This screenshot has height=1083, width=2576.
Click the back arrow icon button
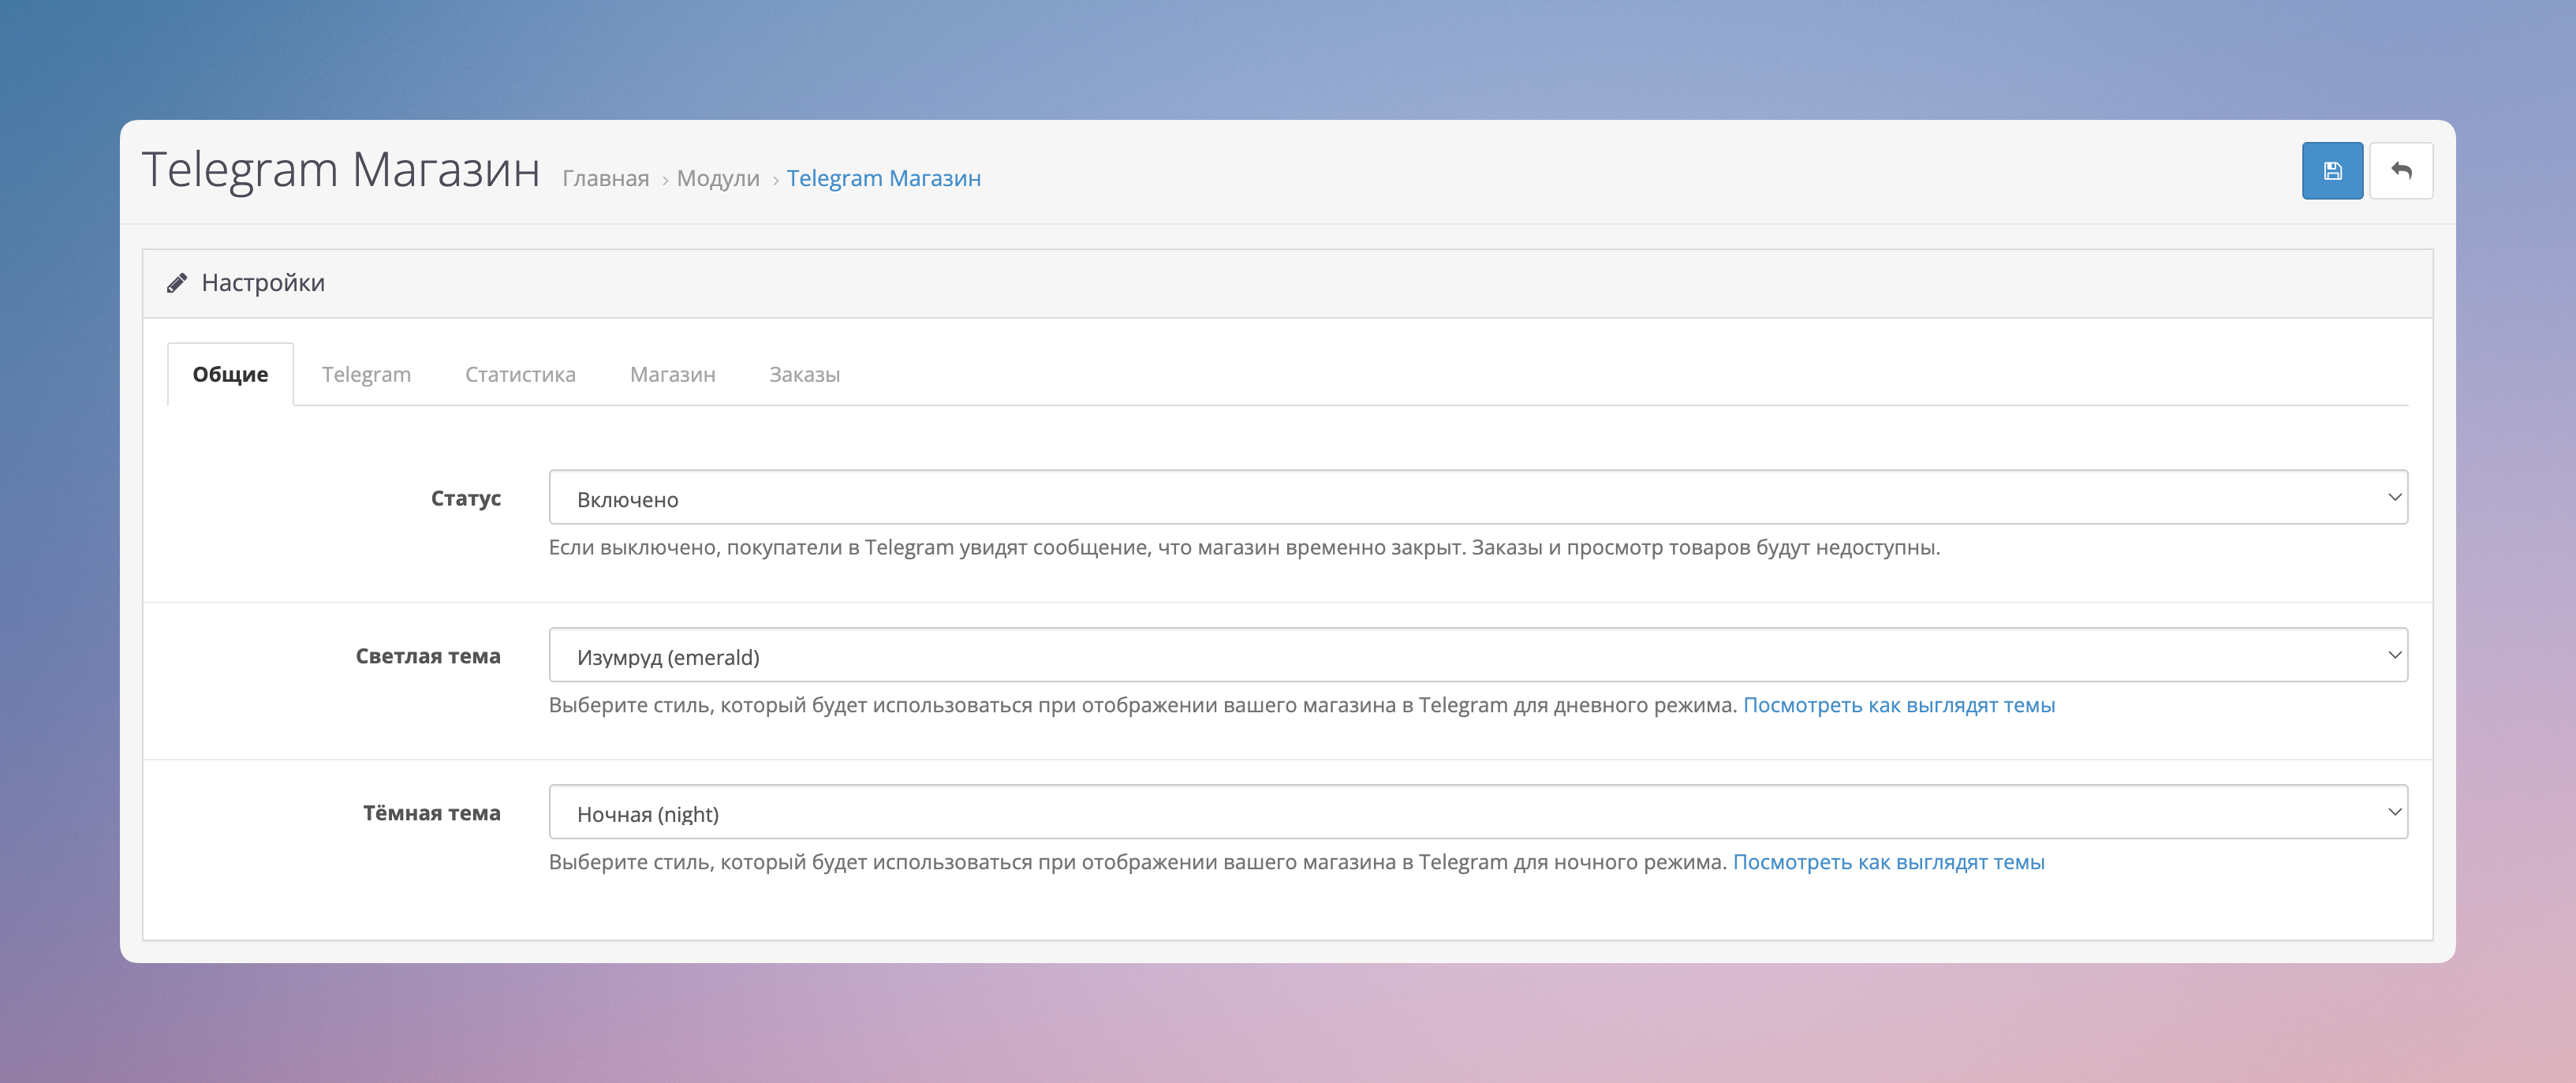coord(2401,171)
